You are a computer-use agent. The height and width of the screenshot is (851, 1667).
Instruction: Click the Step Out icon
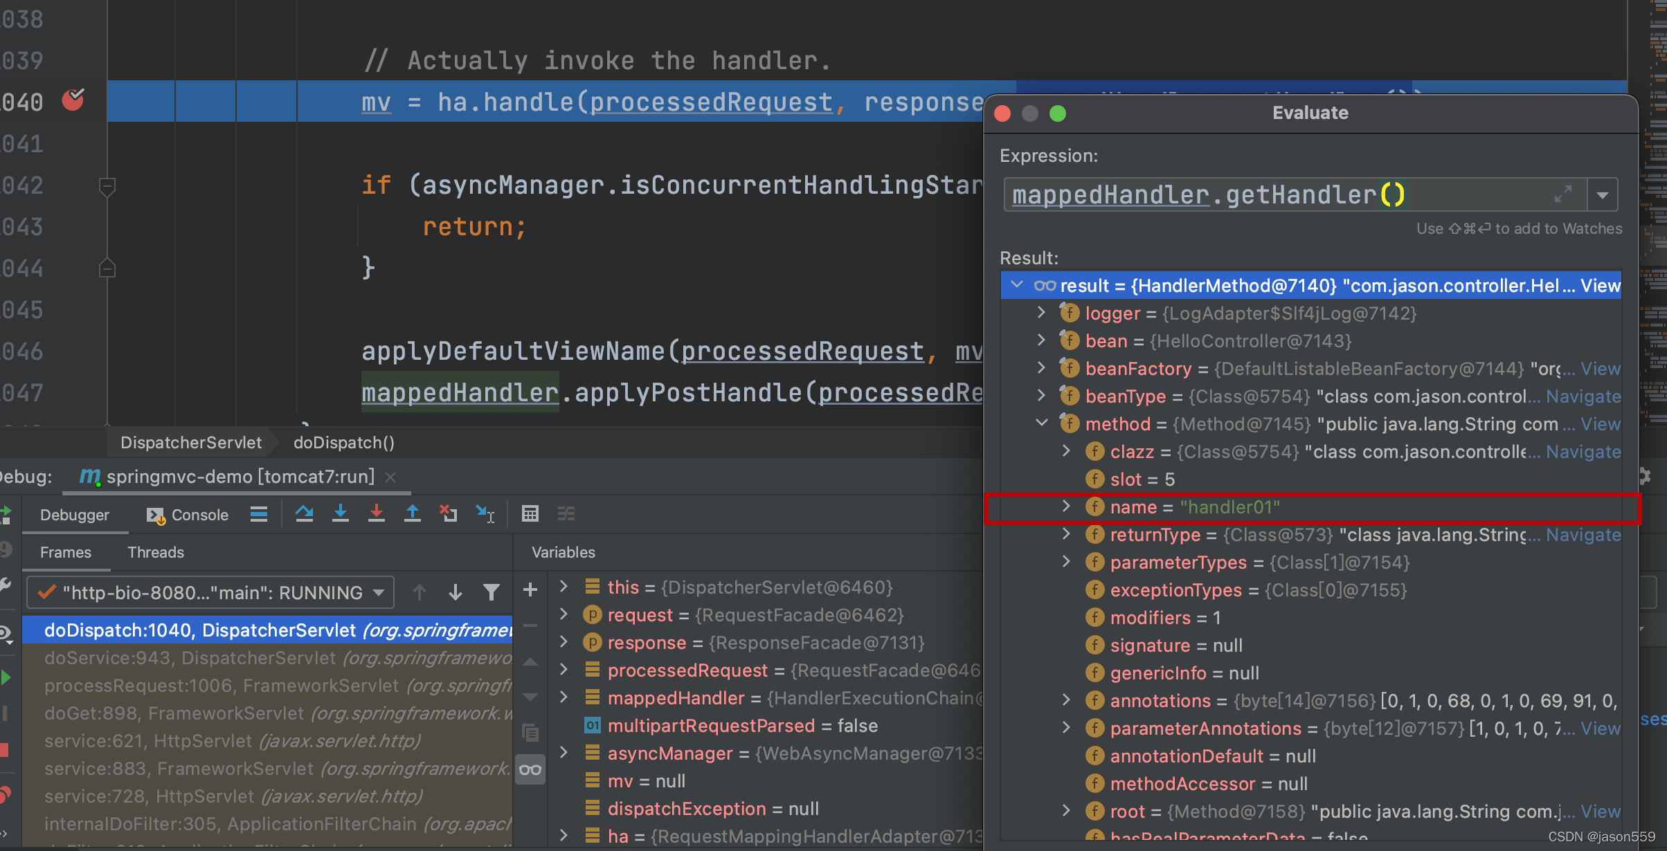point(412,514)
